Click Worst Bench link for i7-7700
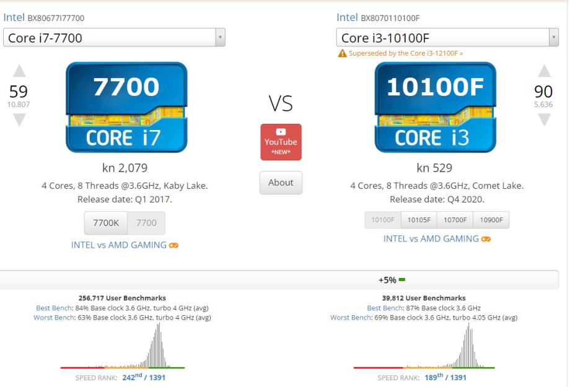Viewport: 570px width, 387px height. tap(55, 318)
